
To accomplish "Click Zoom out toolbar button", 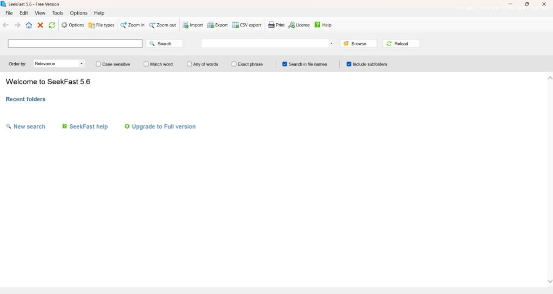I will 162,25.
